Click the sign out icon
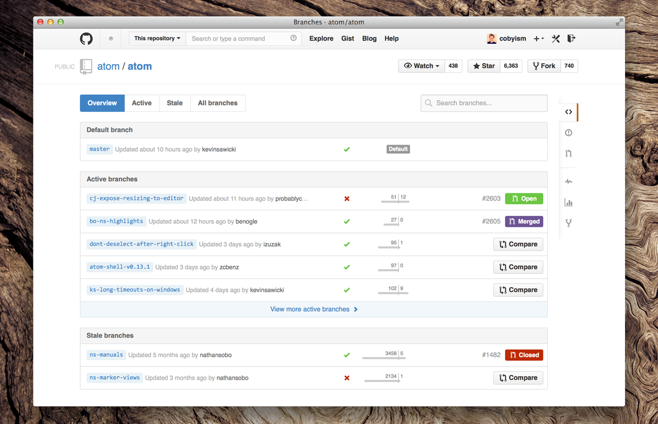The width and height of the screenshot is (658, 424). tap(571, 38)
